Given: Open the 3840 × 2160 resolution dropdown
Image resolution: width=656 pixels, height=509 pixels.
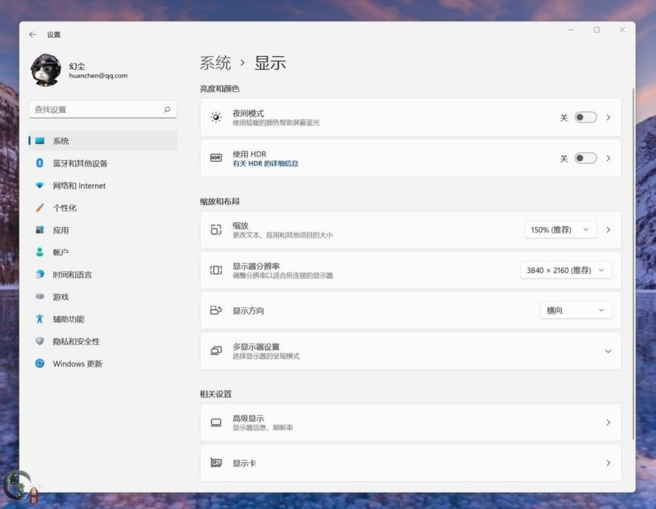Looking at the screenshot, I should click(x=566, y=270).
